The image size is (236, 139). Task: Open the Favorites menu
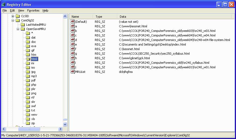(33, 10)
